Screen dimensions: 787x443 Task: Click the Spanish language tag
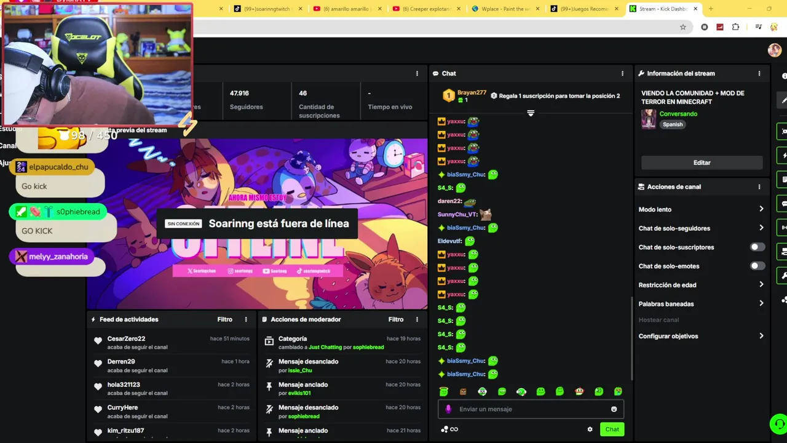tap(673, 124)
